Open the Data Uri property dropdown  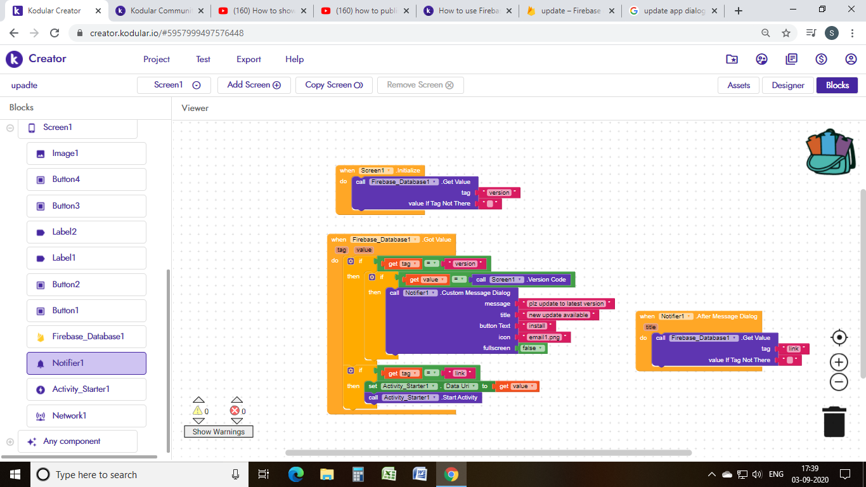point(461,386)
